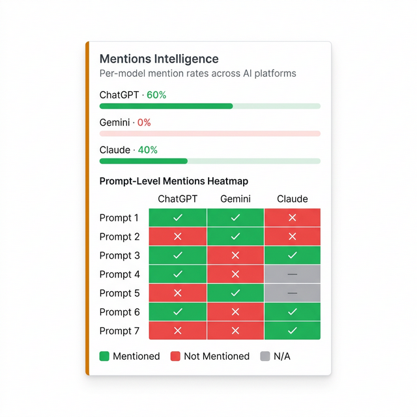Click the Prompt 4 row label
Screen dimensions: 417x417
click(x=119, y=274)
